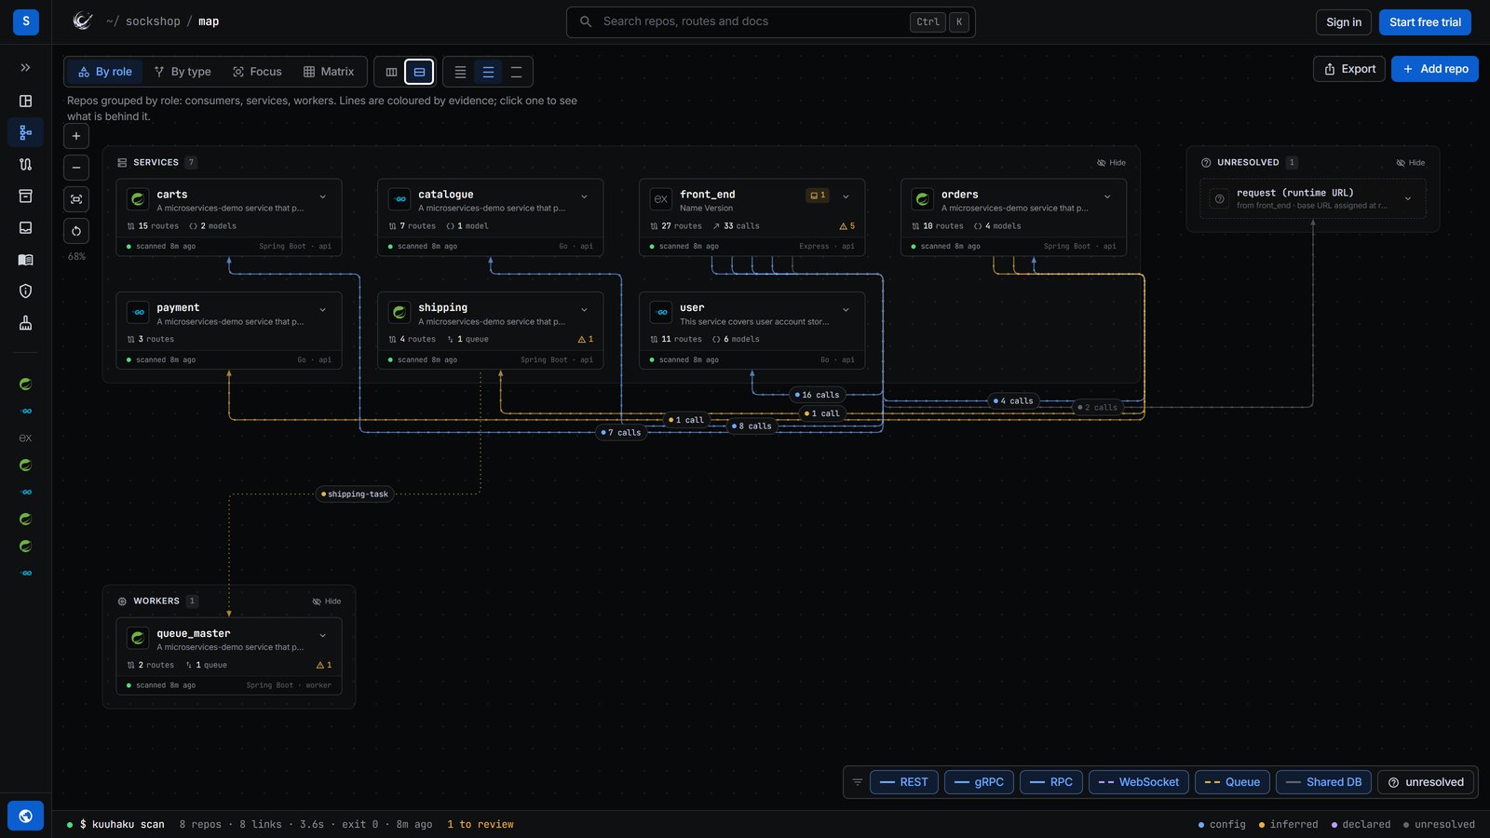Image resolution: width=1490 pixels, height=838 pixels.
Task: Open the shield security icon in the sidebar
Action: click(x=25, y=291)
